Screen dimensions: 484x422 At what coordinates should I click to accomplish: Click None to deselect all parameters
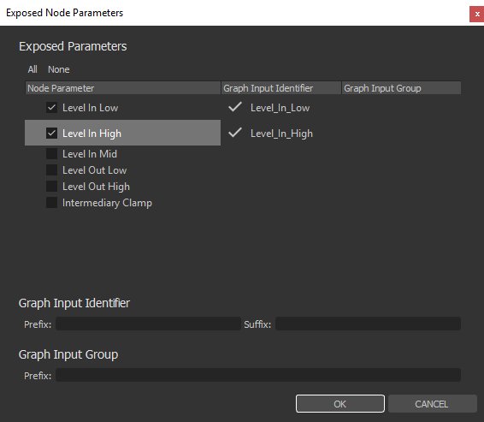point(59,69)
